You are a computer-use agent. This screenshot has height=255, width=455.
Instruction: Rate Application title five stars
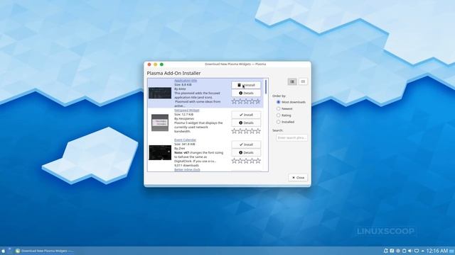point(257,101)
